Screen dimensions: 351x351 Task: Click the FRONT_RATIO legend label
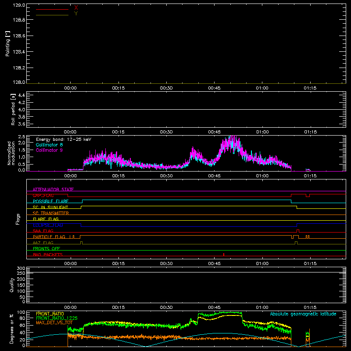click(x=50, y=314)
